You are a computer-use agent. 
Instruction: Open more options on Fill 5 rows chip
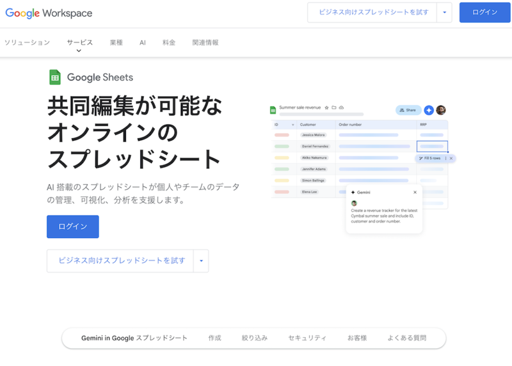click(x=445, y=158)
